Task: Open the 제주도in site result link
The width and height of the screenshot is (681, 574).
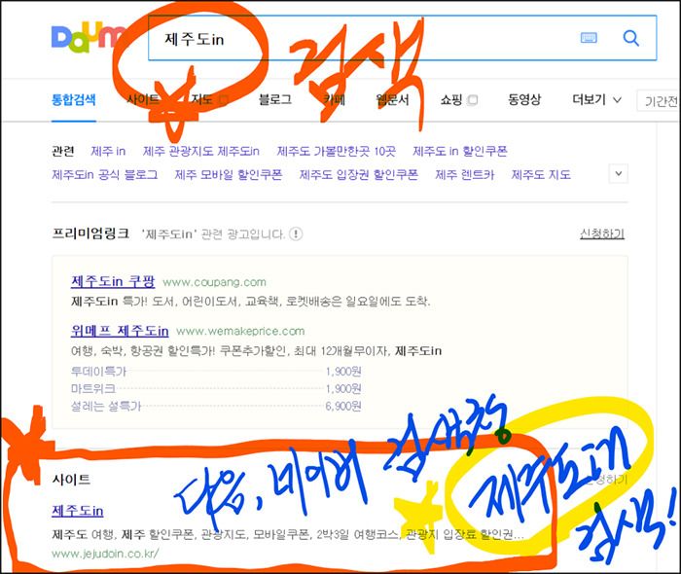Action: (x=77, y=511)
